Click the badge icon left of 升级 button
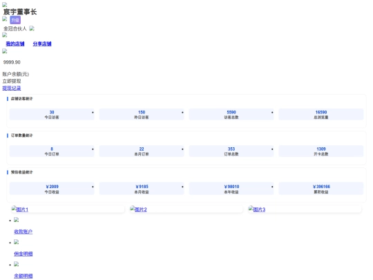This screenshot has width=373, height=280. tap(5, 19)
